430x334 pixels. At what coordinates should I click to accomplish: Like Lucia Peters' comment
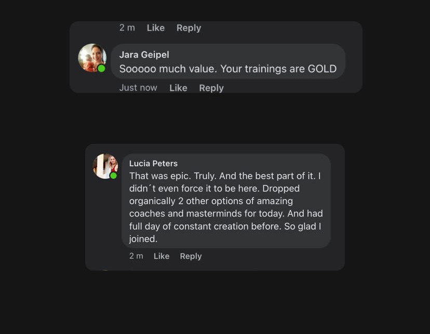(x=162, y=256)
